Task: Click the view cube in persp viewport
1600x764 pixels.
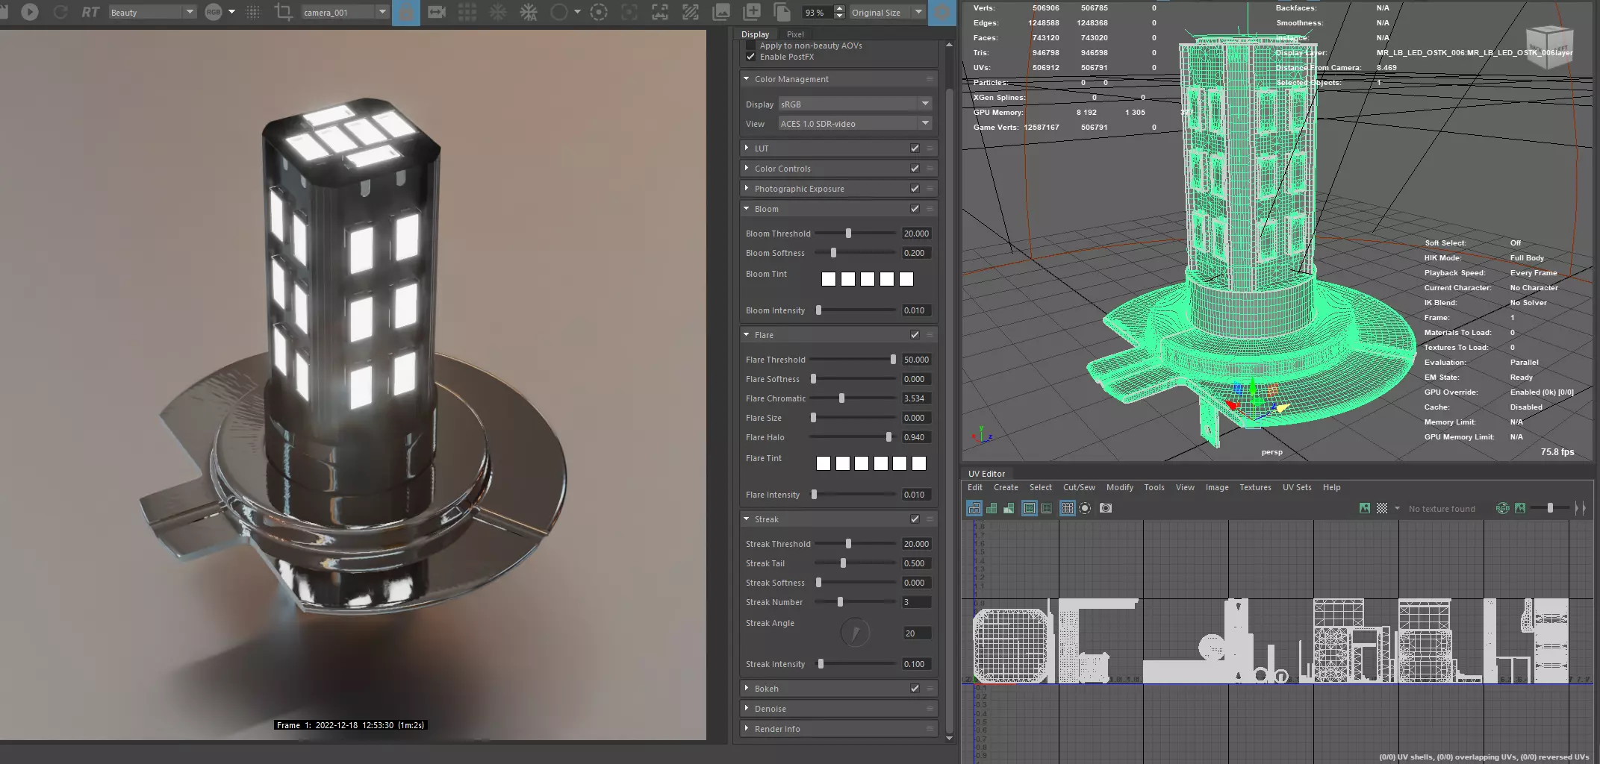Action: [x=1549, y=46]
